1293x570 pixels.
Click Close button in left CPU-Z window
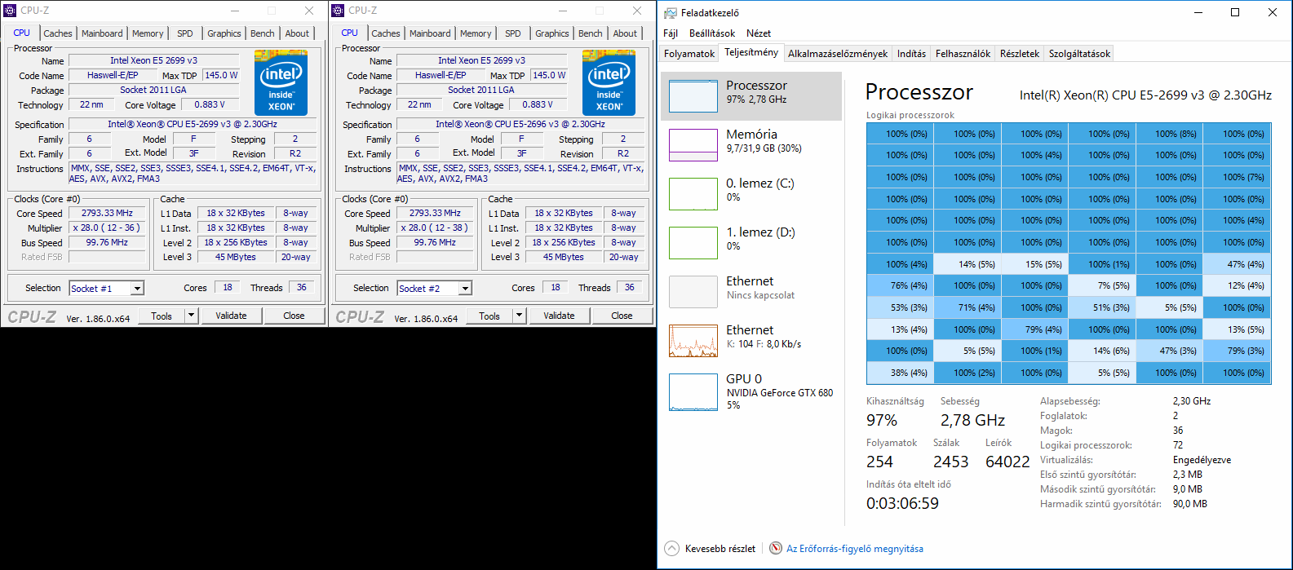point(294,316)
